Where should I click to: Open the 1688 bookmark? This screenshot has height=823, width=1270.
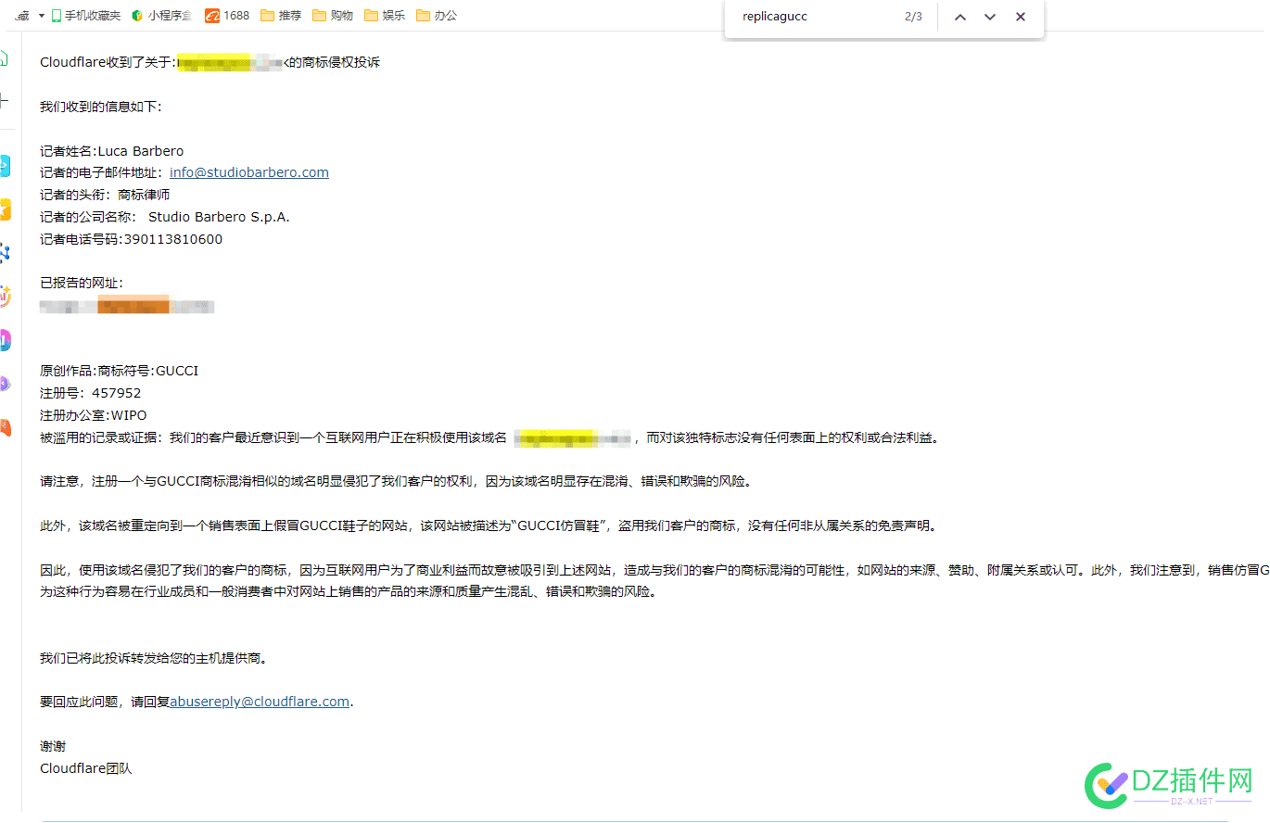click(227, 16)
